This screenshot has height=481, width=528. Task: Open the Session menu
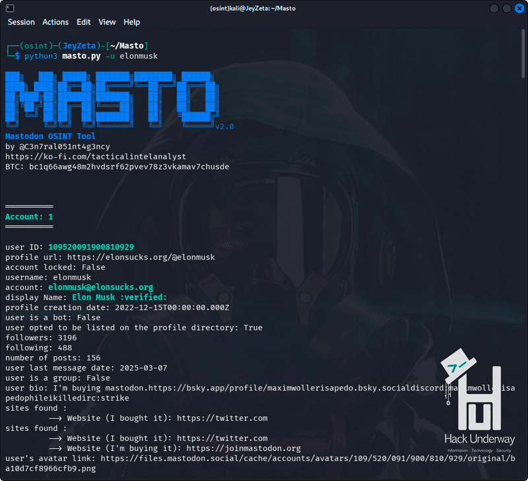point(21,22)
